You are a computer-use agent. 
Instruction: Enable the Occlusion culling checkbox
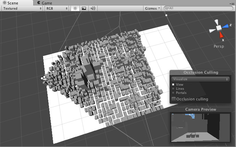[x=174, y=99]
